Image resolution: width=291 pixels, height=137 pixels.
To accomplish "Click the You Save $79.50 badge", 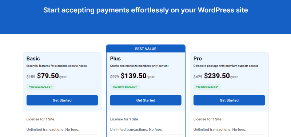I will click(40, 87).
